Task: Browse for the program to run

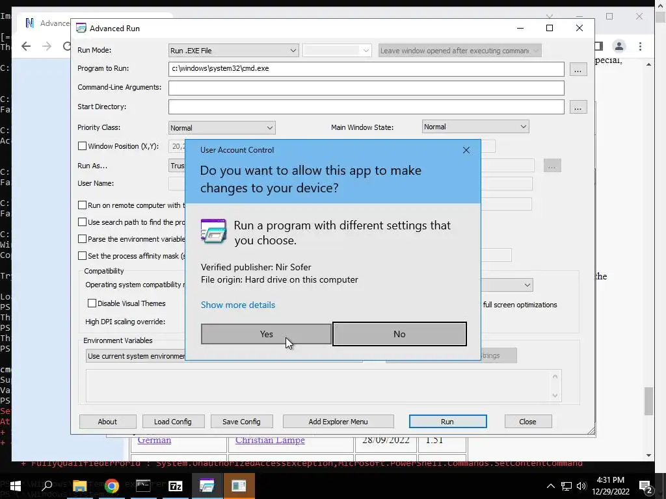Action: point(578,70)
